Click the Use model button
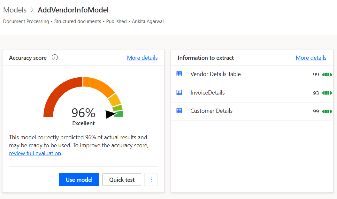Viewport: 337px width, 199px height. (79, 180)
